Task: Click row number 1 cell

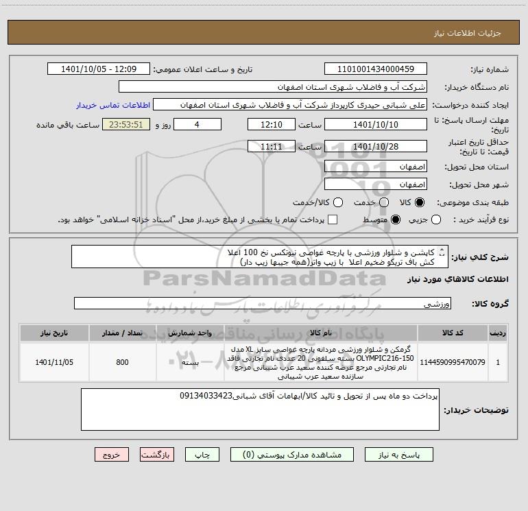Action: click(498, 362)
